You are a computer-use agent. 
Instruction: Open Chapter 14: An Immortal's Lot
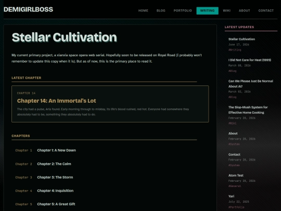56,101
